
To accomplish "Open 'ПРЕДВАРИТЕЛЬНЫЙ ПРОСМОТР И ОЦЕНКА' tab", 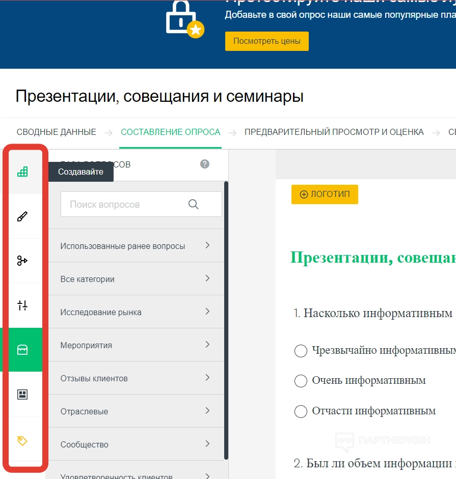I will [x=334, y=132].
